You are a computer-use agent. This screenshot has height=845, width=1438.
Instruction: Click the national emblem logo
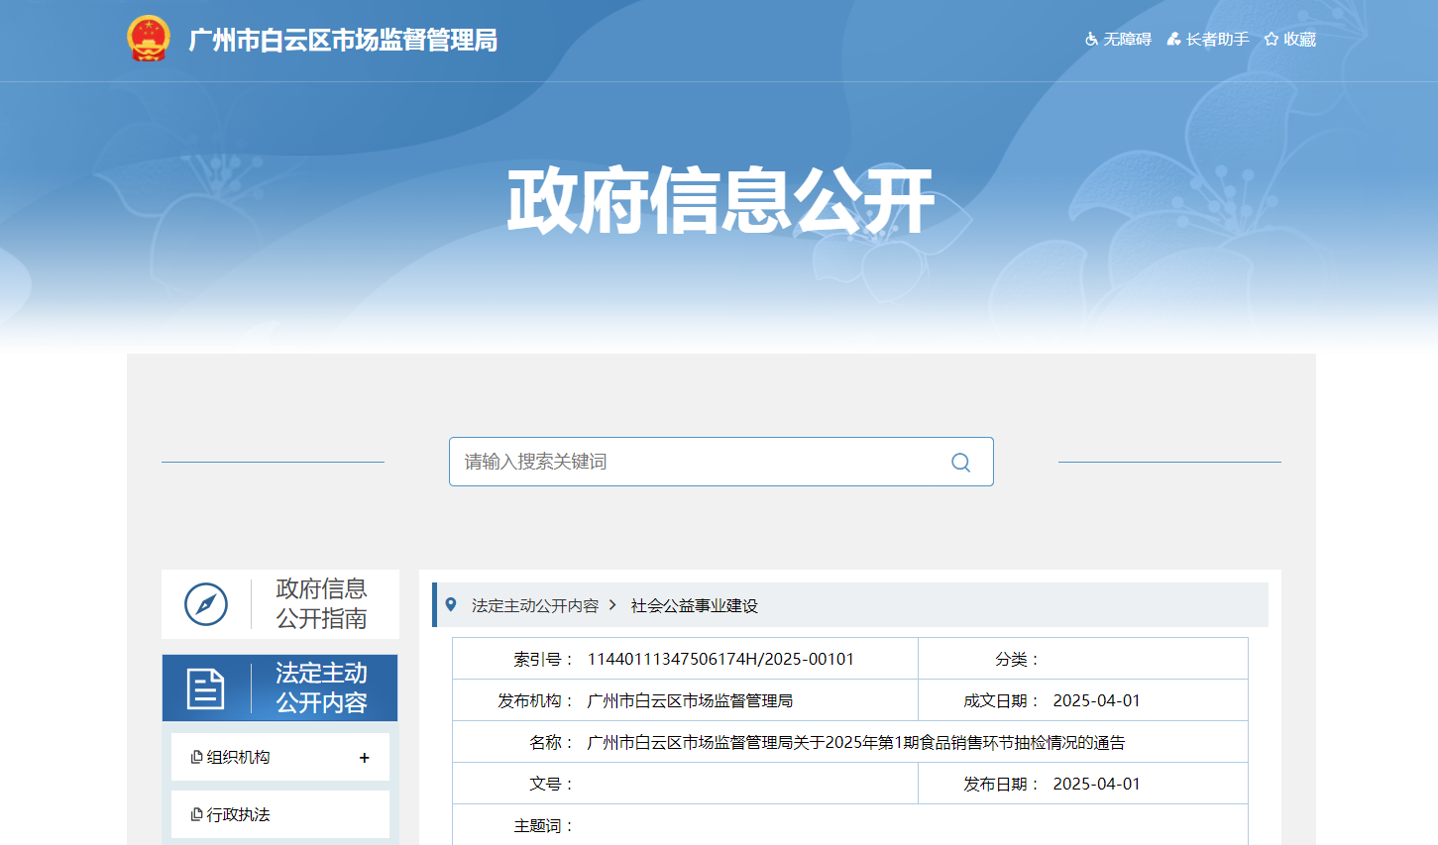click(149, 40)
